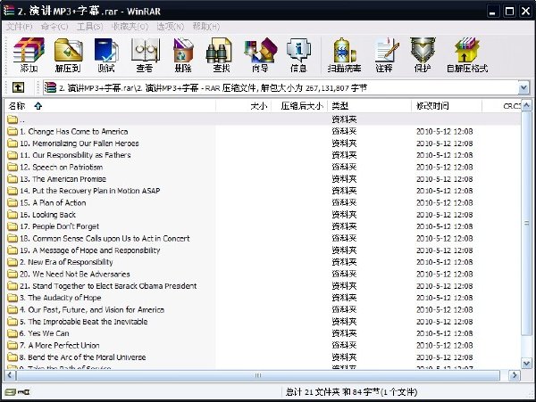Click the 扫描病毒 (Virus Scan) icon

[x=344, y=54]
